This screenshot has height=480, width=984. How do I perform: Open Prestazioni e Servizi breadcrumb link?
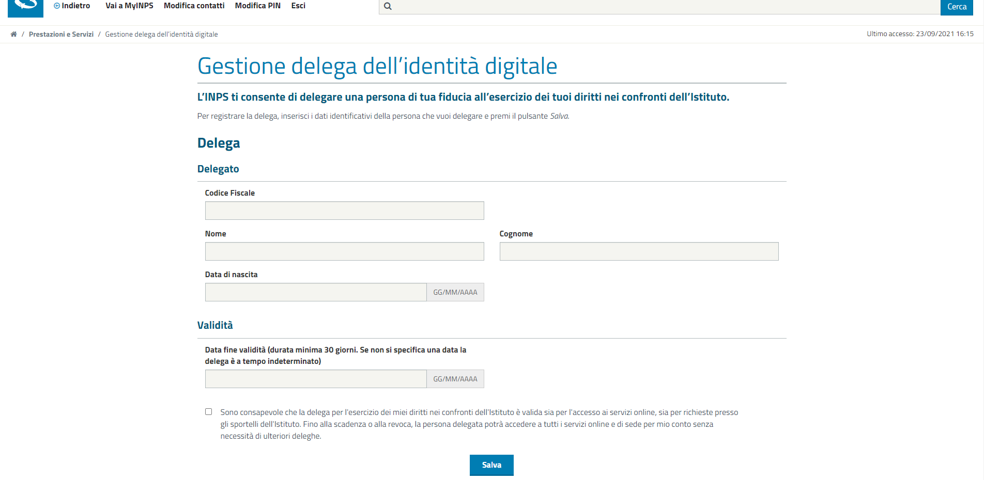point(61,34)
